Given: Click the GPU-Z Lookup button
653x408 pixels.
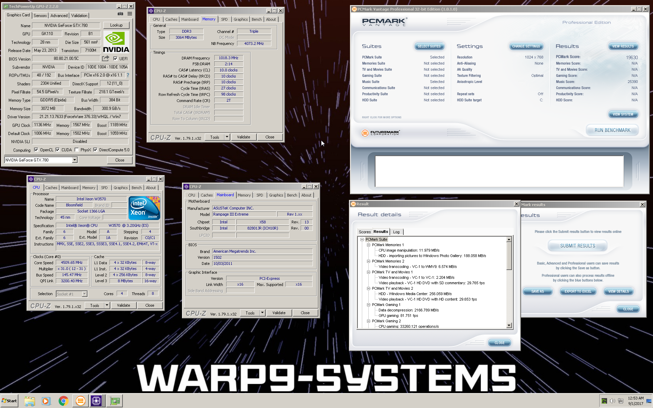Looking at the screenshot, I should click(116, 25).
